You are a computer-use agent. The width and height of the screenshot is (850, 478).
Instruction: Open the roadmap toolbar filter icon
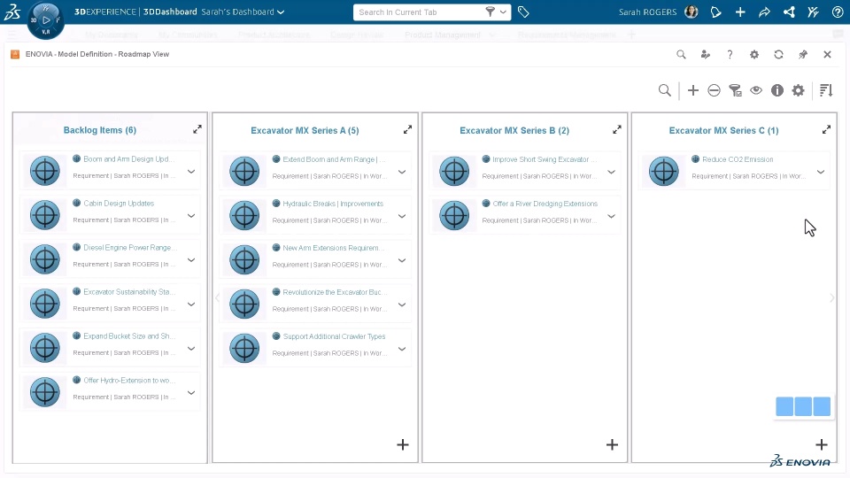pos(735,90)
